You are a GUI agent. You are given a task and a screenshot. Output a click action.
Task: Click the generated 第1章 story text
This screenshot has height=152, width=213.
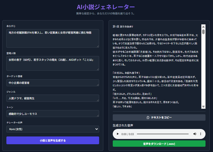[156, 67]
